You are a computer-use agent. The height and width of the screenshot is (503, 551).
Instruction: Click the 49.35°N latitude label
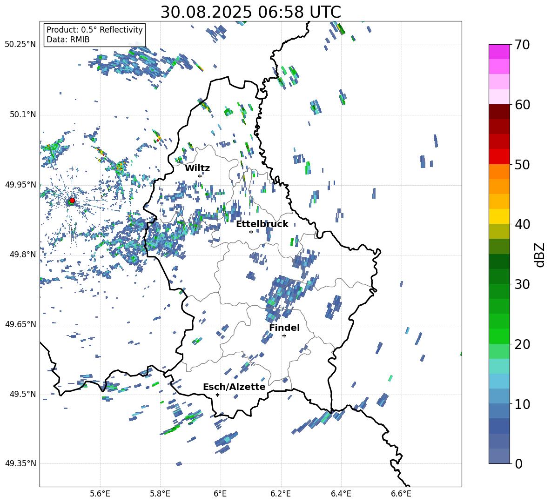click(20, 463)
